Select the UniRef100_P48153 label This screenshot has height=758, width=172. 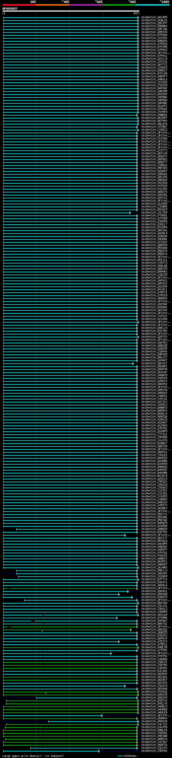[154, 378]
